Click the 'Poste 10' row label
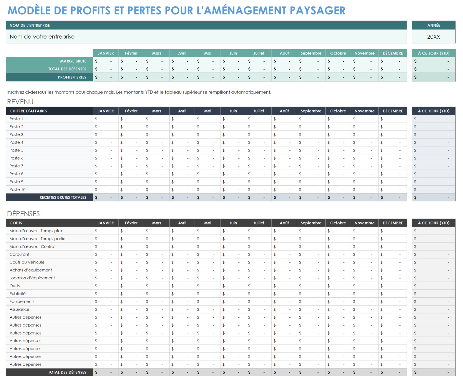This screenshot has height=379, width=463. click(x=18, y=189)
